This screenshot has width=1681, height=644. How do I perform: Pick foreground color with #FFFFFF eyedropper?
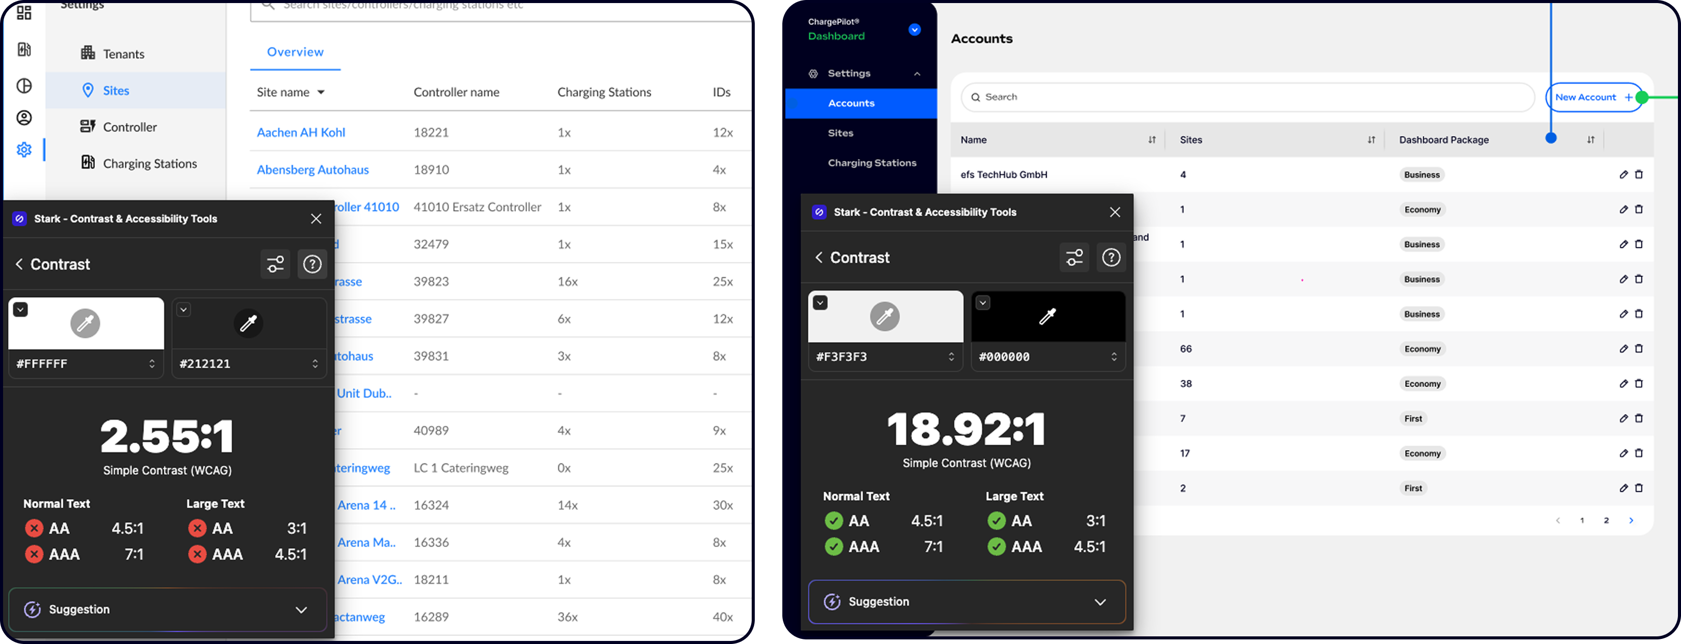pyautogui.click(x=86, y=323)
